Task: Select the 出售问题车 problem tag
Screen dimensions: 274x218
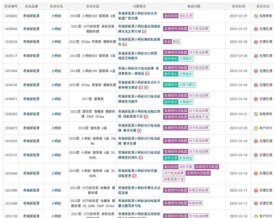Action: (x=187, y=85)
